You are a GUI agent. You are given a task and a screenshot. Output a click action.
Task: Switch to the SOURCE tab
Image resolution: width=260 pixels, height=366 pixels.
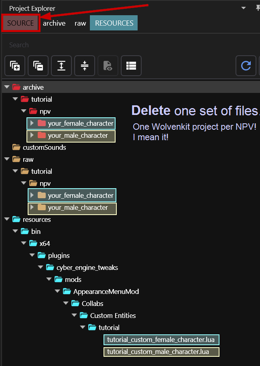20,23
